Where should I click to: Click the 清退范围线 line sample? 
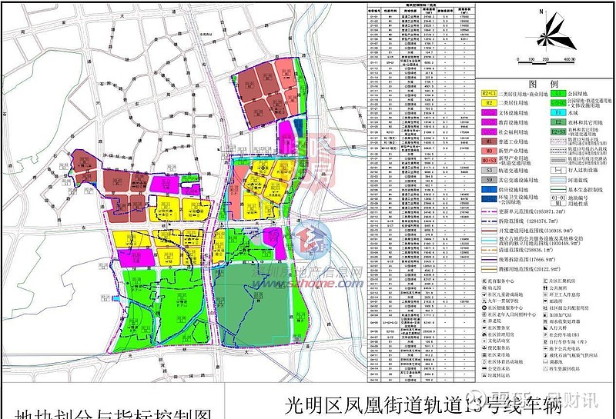[489, 250]
